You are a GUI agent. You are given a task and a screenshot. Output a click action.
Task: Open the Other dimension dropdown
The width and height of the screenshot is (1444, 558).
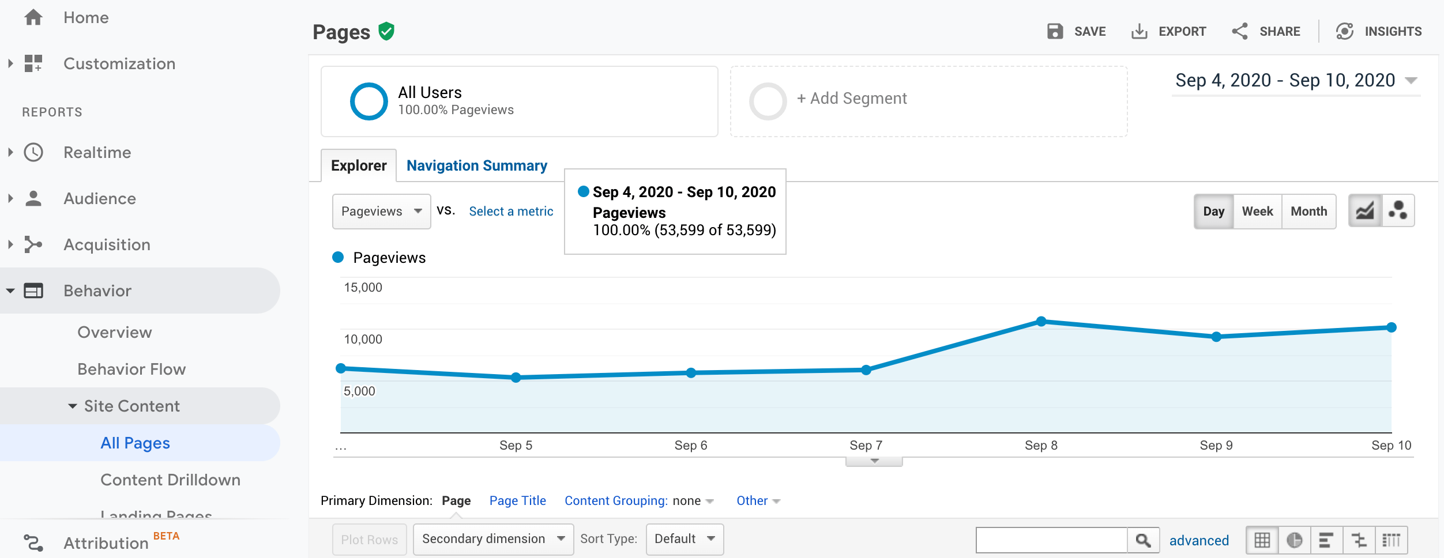pos(758,501)
